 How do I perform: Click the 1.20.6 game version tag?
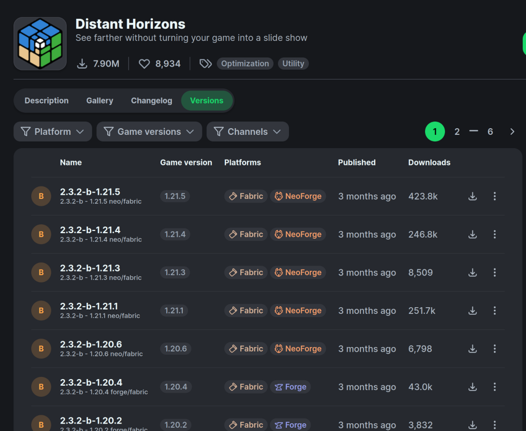[176, 349]
